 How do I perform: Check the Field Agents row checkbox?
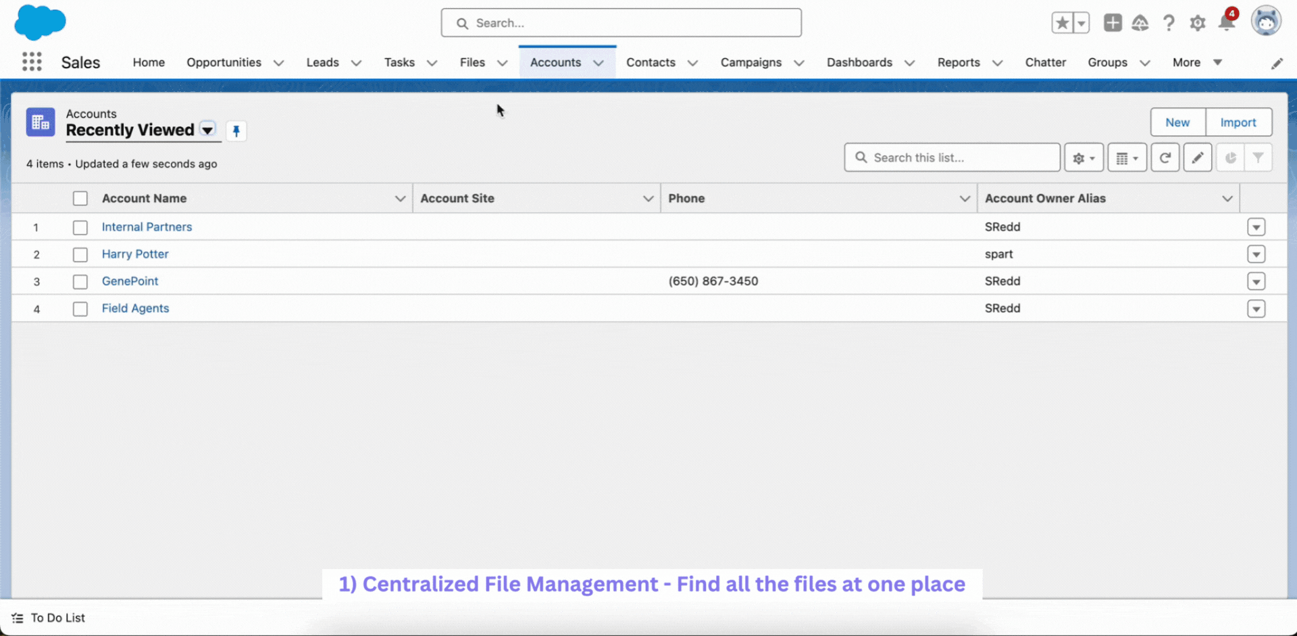pos(80,308)
